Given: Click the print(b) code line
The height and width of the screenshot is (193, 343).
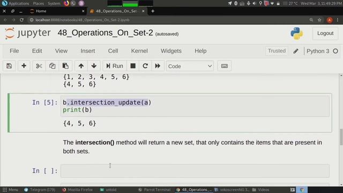Looking at the screenshot, I should [77, 110].
